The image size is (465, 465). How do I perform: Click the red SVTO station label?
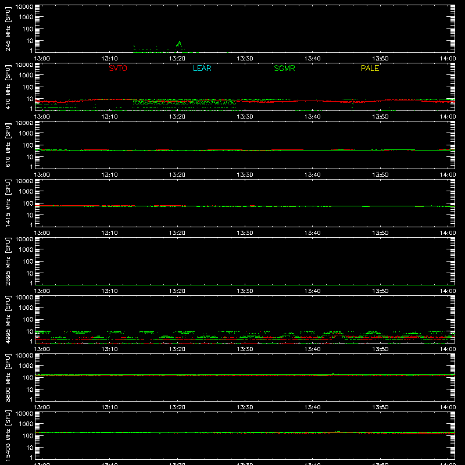coord(118,68)
